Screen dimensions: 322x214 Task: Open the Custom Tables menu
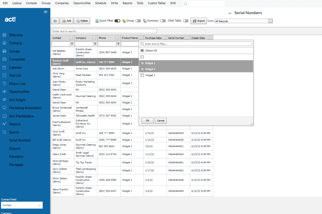157,3
